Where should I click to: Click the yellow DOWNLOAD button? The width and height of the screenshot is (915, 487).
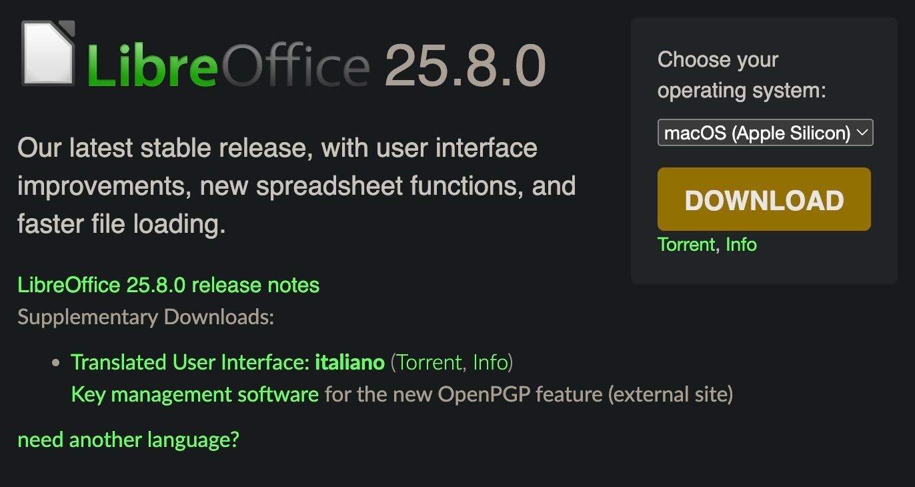[x=764, y=199]
